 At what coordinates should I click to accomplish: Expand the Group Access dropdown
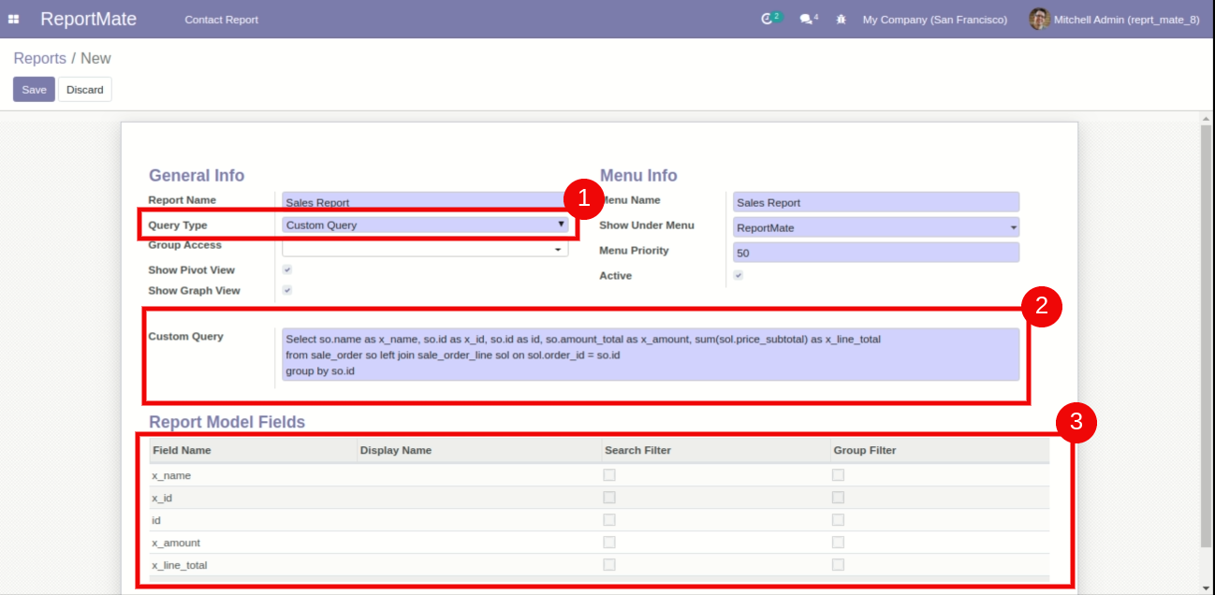point(425,250)
